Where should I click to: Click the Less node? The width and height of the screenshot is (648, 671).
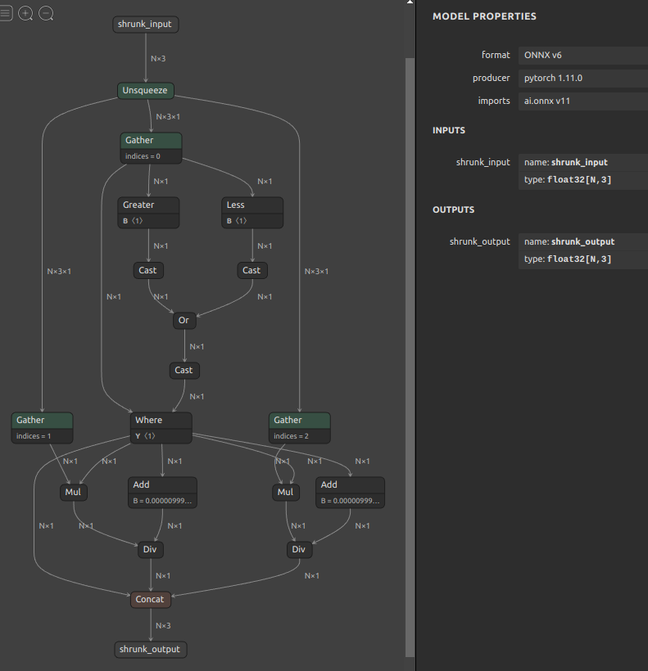[x=252, y=212]
